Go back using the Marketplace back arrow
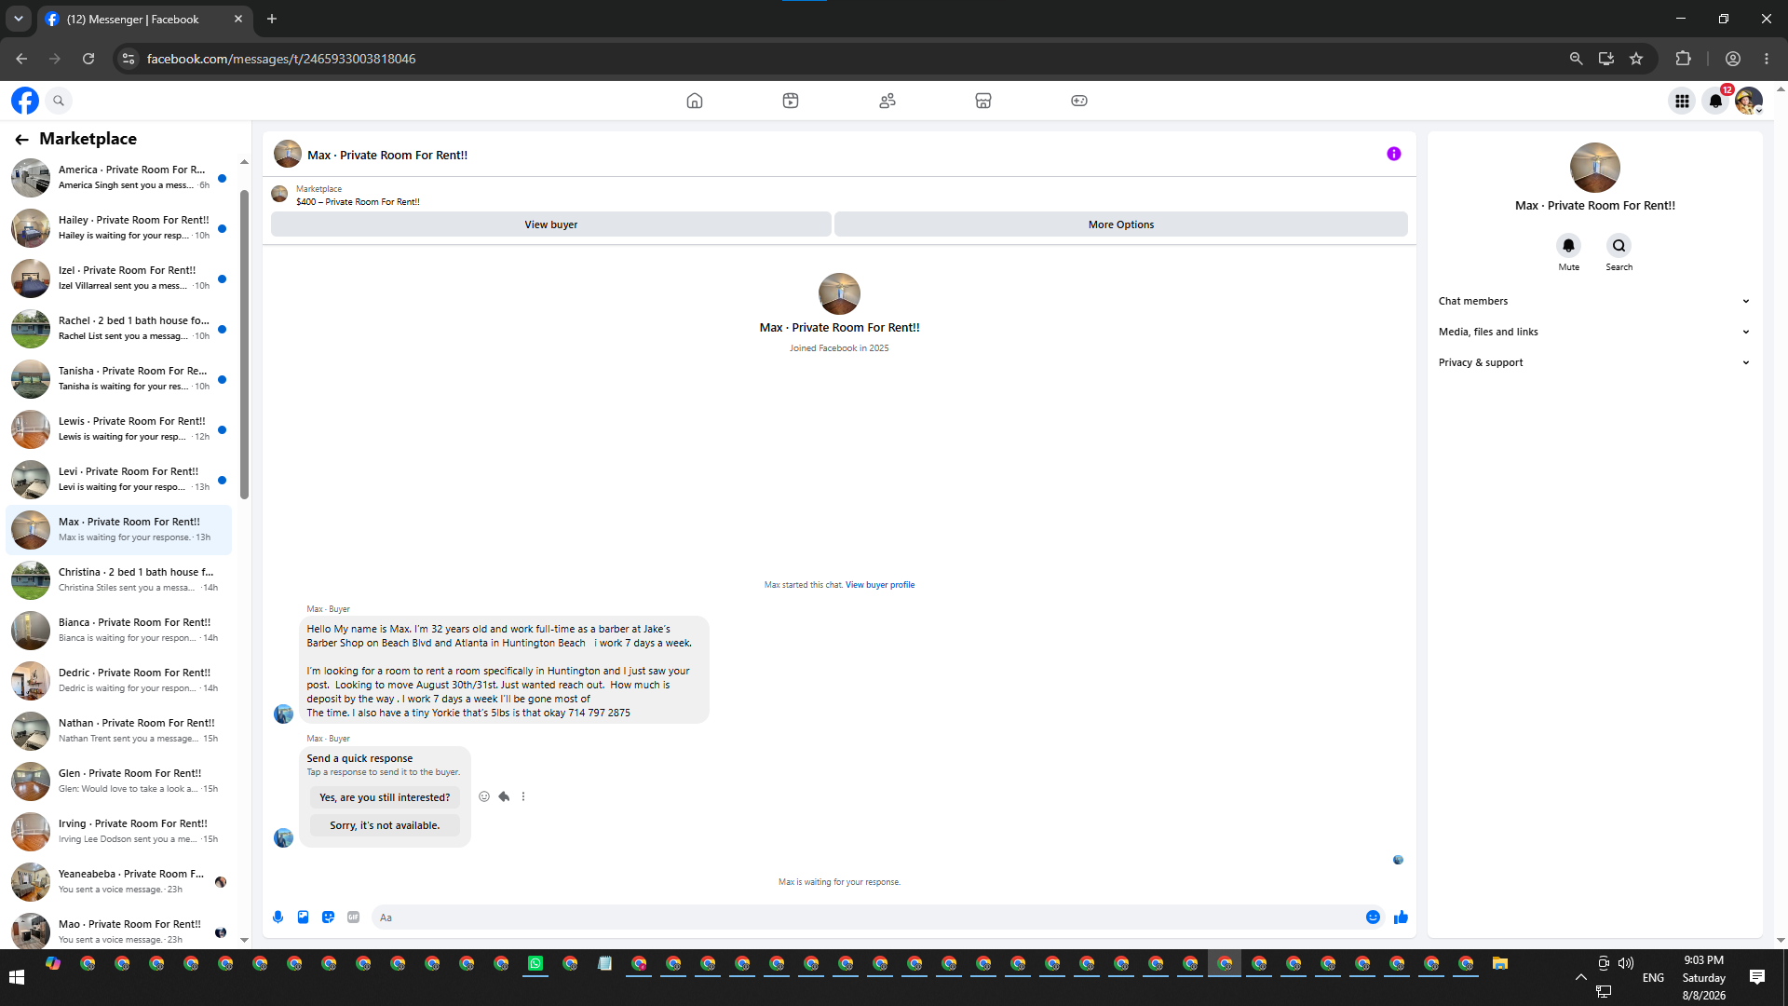This screenshot has height=1006, width=1788. pyautogui.click(x=21, y=140)
